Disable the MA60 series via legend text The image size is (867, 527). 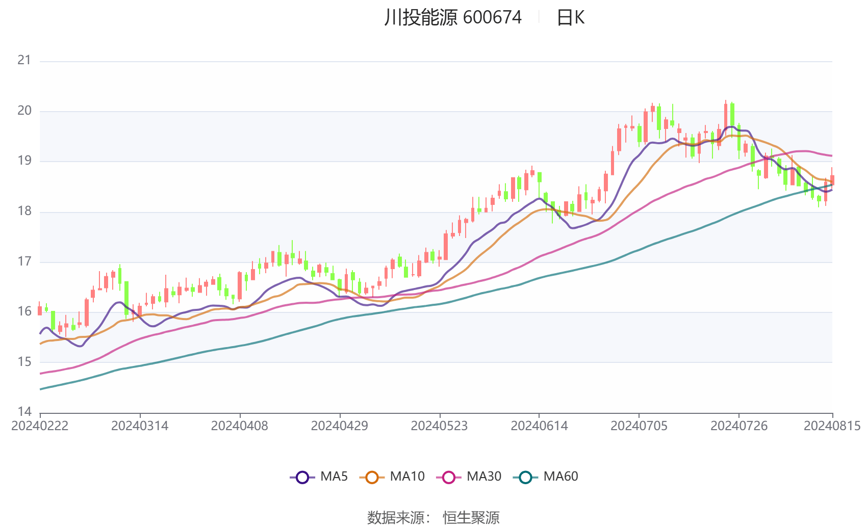click(x=560, y=477)
